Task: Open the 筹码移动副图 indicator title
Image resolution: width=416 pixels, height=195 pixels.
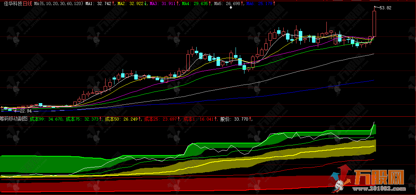Action: click(14, 119)
